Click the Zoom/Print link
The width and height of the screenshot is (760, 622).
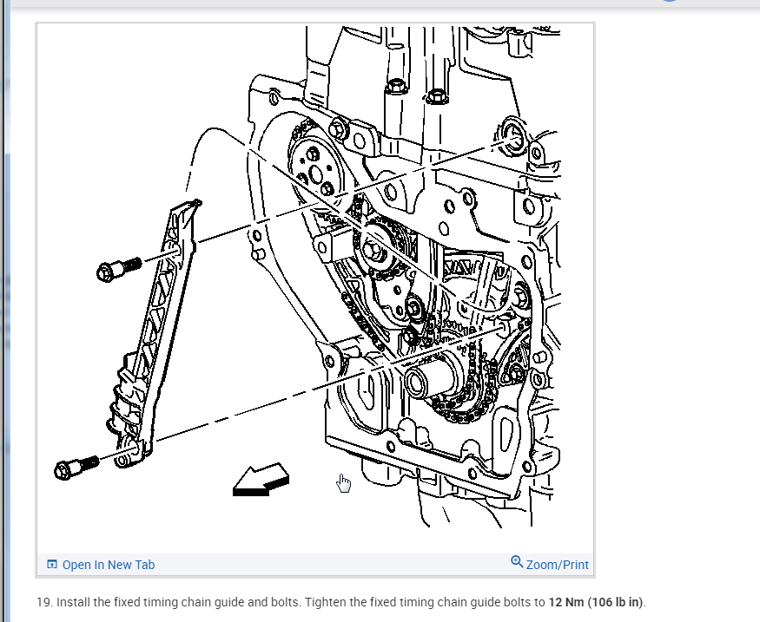pos(550,564)
